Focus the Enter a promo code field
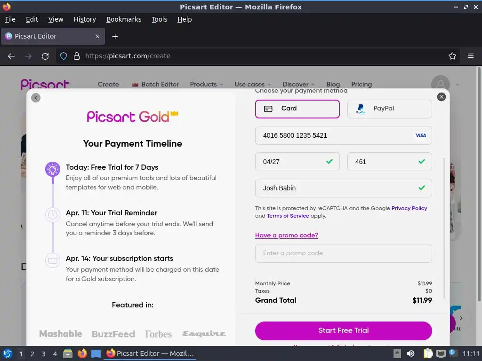This screenshot has width=482, height=361. coord(343,253)
